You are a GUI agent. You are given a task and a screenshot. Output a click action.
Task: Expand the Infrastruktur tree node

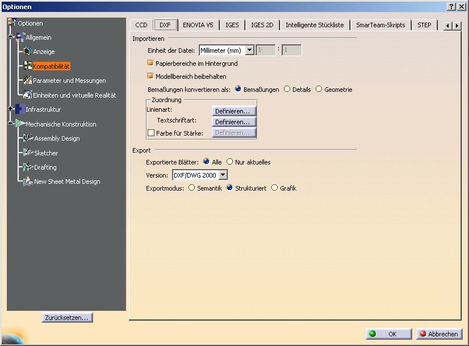(x=10, y=109)
